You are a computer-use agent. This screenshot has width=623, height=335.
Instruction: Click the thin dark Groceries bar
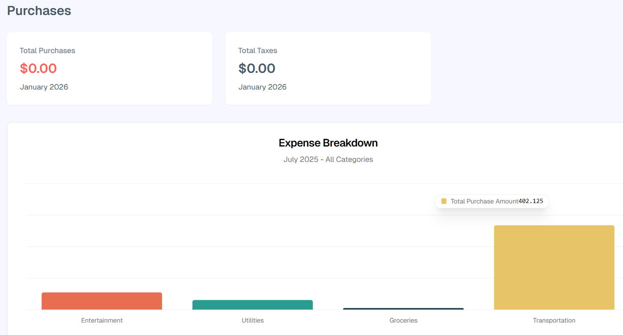(403, 308)
